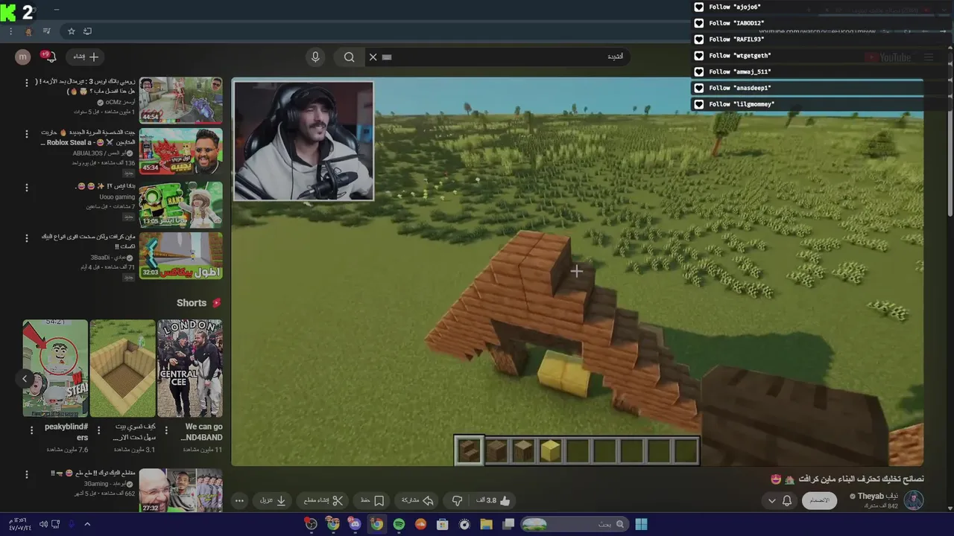Image resolution: width=954 pixels, height=536 pixels.
Task: Open options for the Uouo gaming video
Action: pyautogui.click(x=27, y=186)
